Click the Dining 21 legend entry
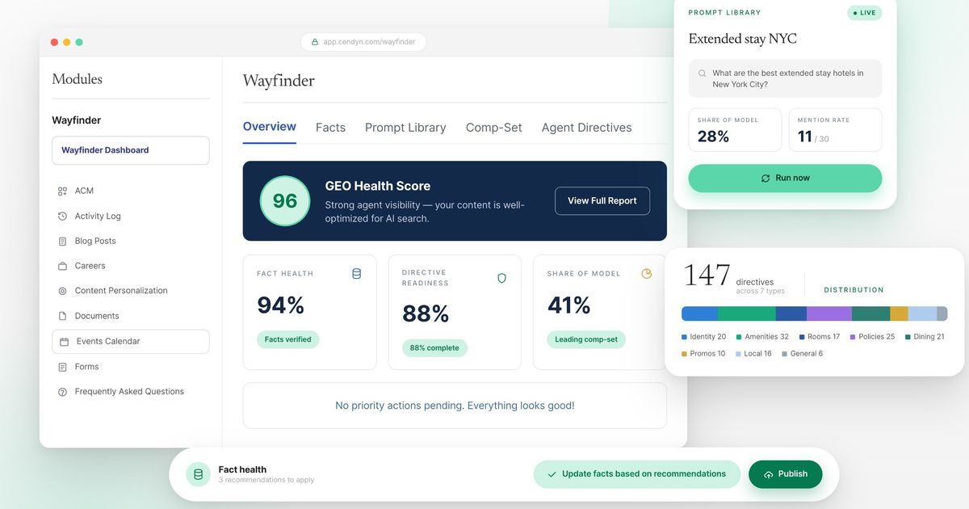The width and height of the screenshot is (969, 509). coord(925,337)
